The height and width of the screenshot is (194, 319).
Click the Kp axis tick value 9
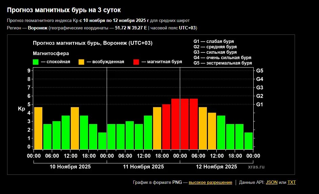(29, 71)
